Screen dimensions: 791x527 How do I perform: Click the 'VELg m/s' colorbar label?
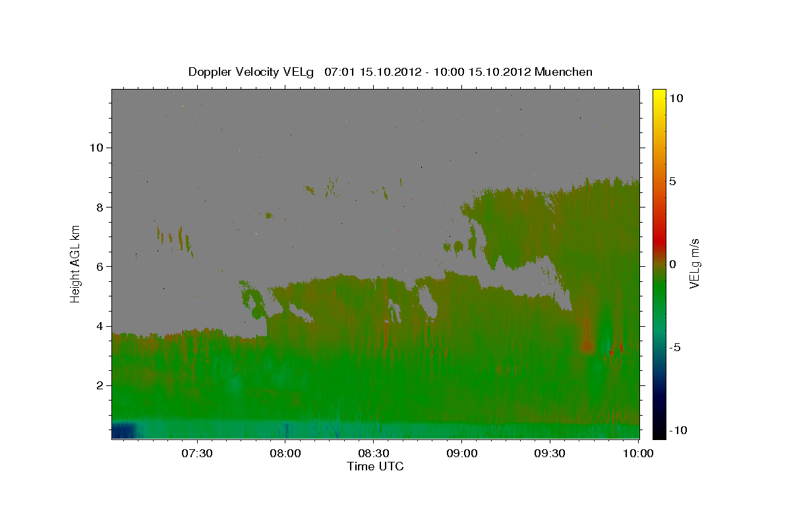pos(693,262)
